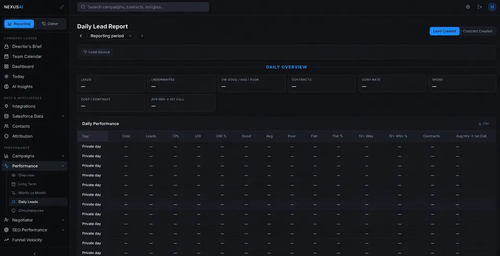Sort by UW % column header
The width and height of the screenshot is (500, 256).
tap(221, 136)
